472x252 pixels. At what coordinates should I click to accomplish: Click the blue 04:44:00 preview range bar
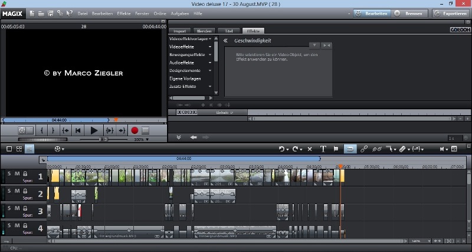pyautogui.click(x=55, y=120)
